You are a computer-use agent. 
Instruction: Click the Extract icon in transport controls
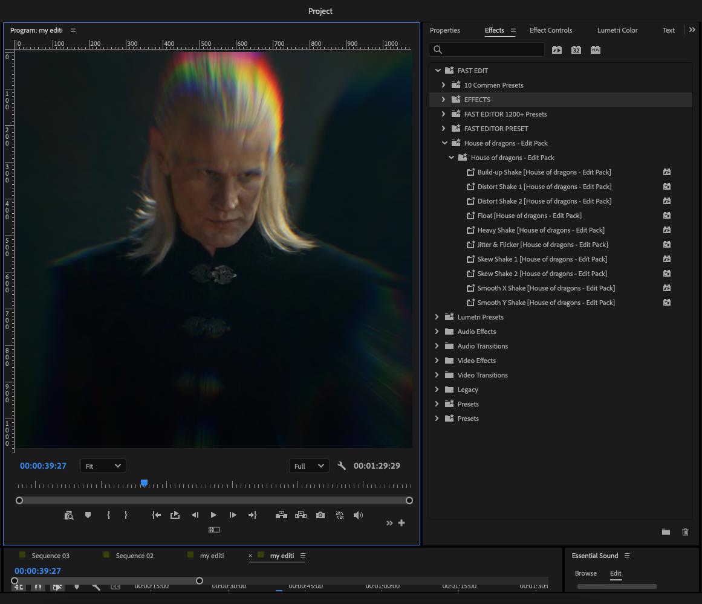[301, 515]
